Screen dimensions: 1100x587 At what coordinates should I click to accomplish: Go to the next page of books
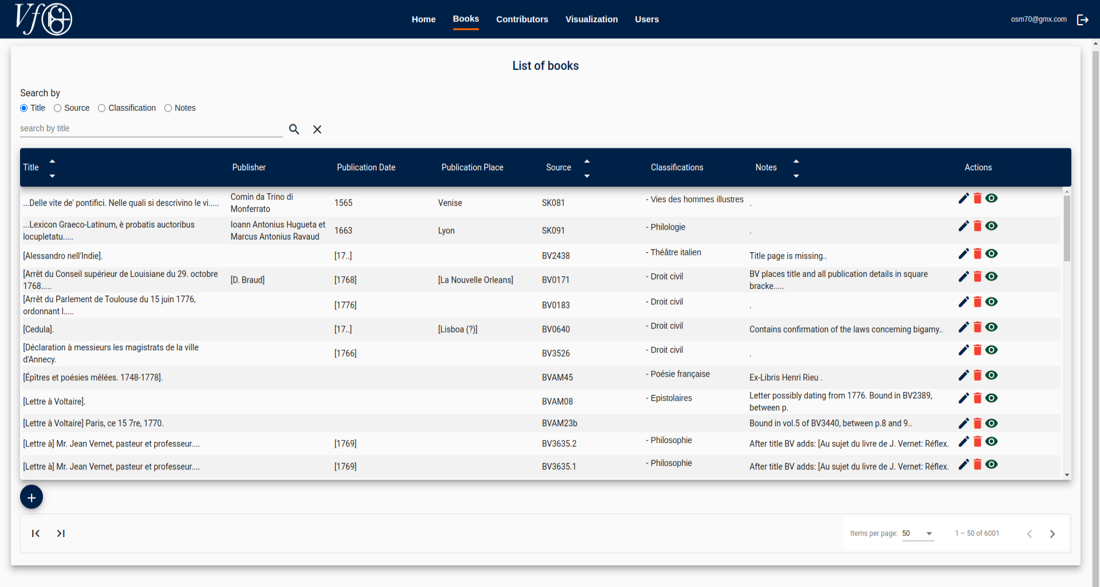(x=1052, y=534)
